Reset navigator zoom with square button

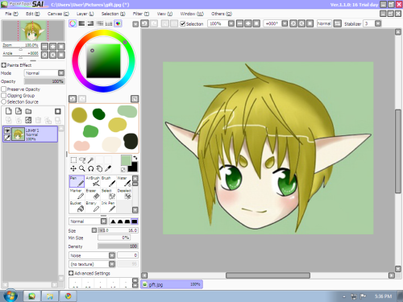[61, 47]
